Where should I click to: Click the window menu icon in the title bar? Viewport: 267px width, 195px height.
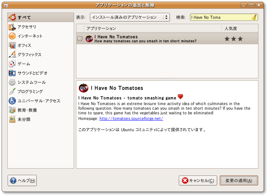click(6, 5)
